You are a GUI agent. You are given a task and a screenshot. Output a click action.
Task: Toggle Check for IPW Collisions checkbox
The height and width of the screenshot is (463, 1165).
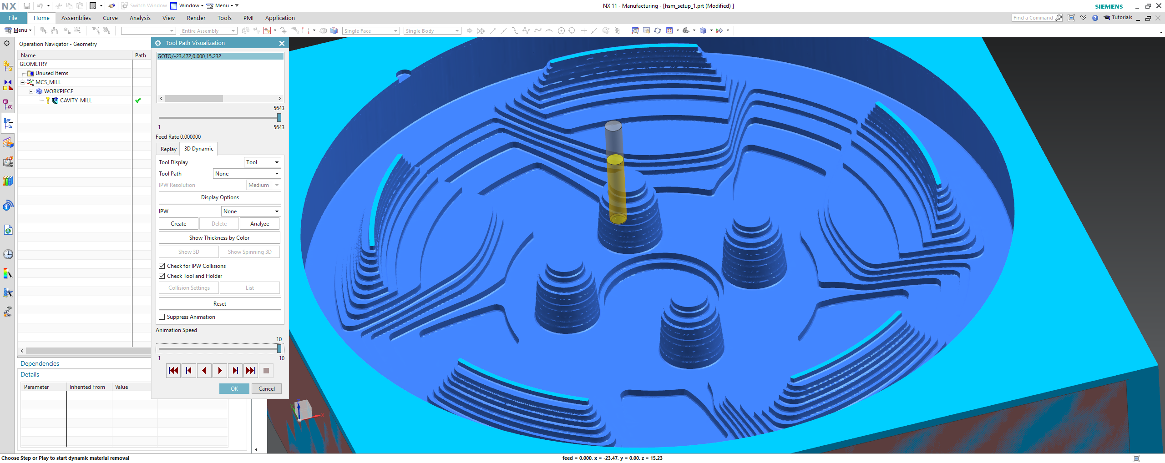pyautogui.click(x=162, y=266)
